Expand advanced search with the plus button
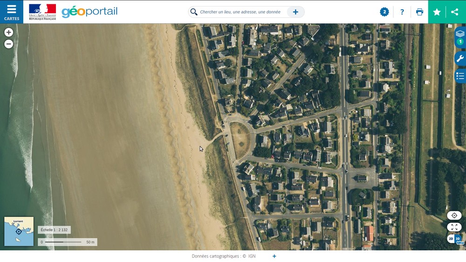This screenshot has width=466, height=262. coord(295,12)
